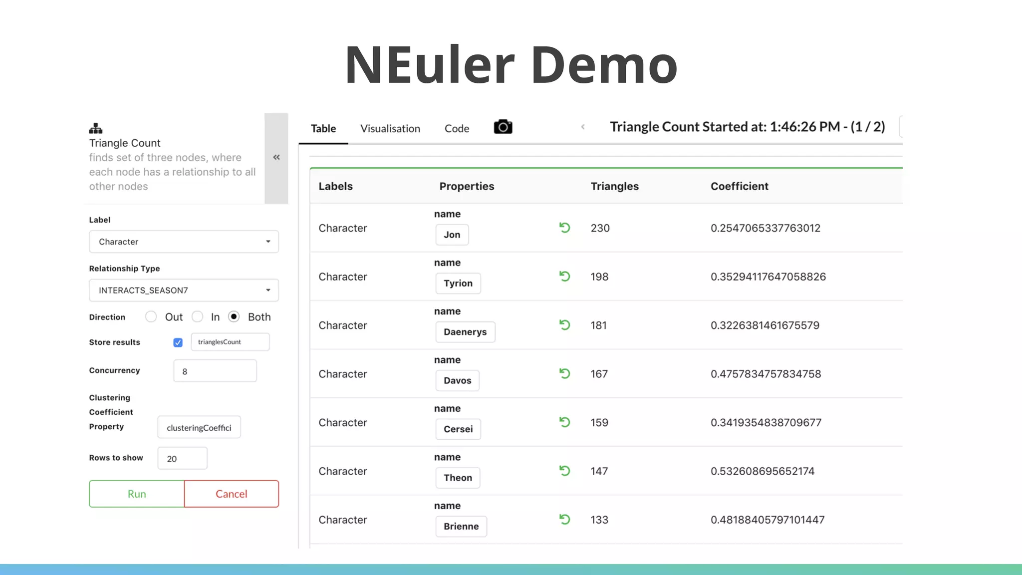Open the Relationship Type dropdown INTERACTS_SEASON7
The width and height of the screenshot is (1022, 575).
(184, 290)
